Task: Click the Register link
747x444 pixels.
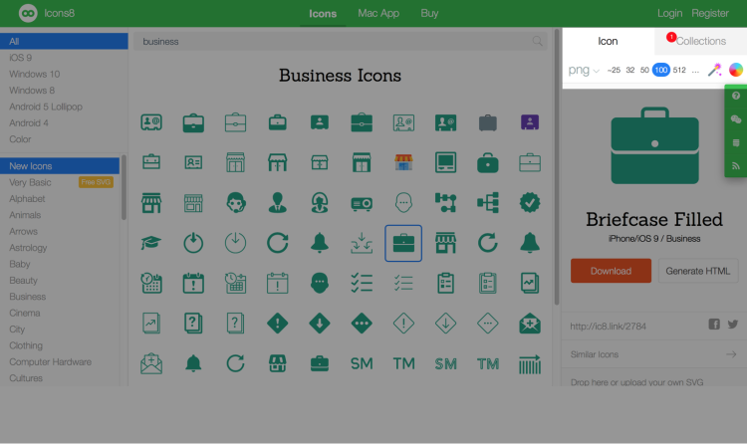Action: click(x=710, y=13)
